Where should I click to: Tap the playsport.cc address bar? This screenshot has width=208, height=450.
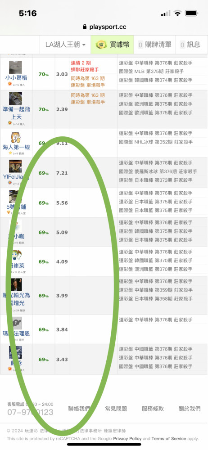104,27
